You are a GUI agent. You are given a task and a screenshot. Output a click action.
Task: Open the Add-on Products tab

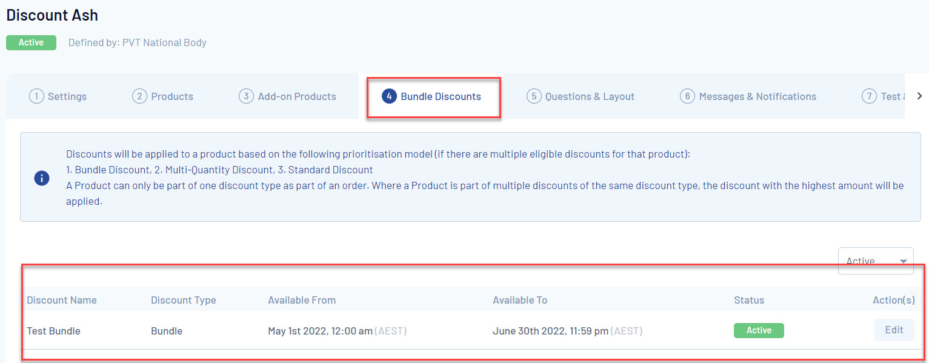coord(296,96)
